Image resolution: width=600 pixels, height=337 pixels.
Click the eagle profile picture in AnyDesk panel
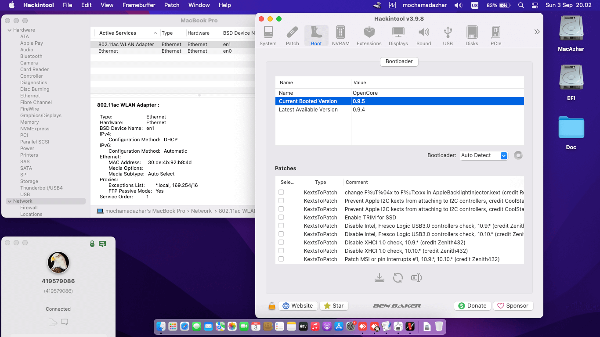tap(58, 262)
